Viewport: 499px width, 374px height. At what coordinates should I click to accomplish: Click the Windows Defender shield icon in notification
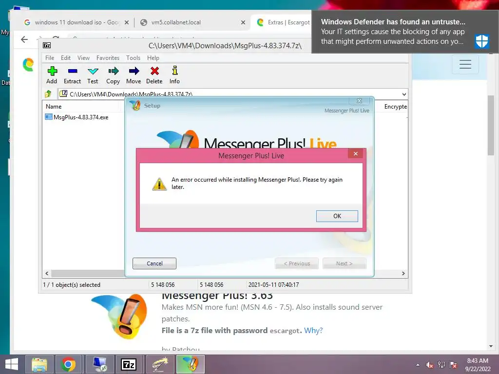coord(482,41)
